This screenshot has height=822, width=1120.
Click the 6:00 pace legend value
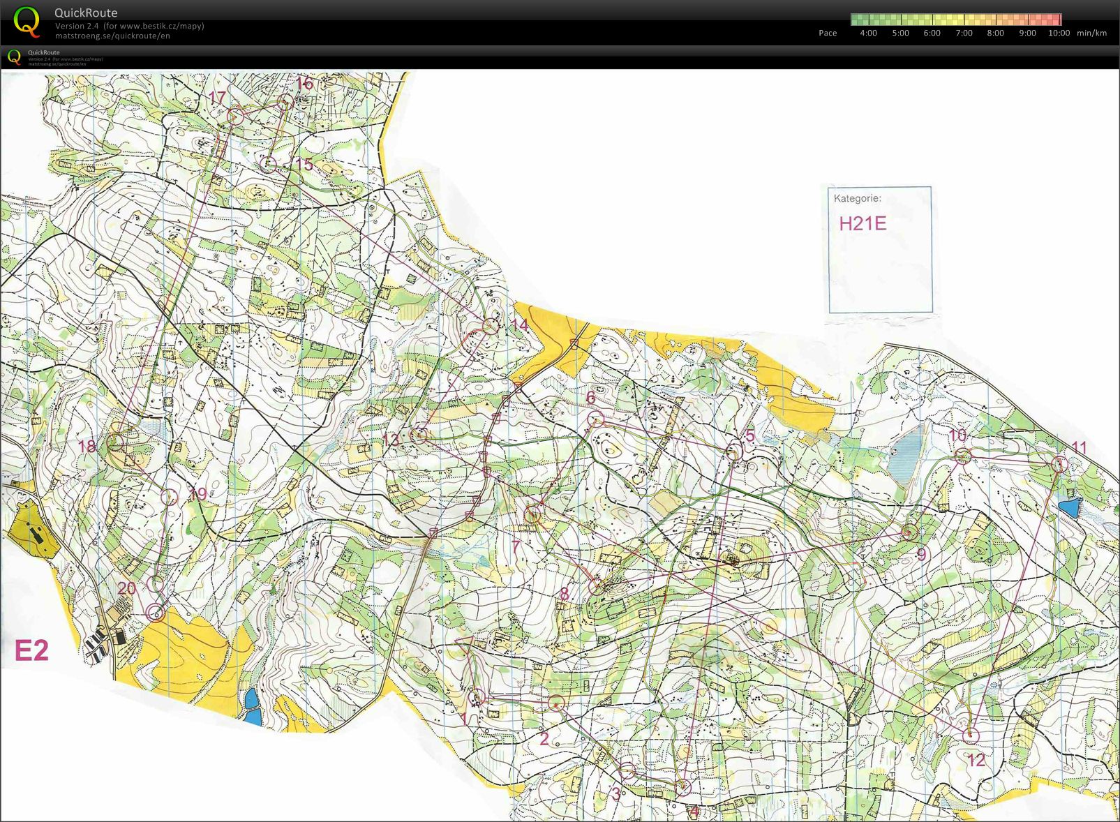coord(932,33)
